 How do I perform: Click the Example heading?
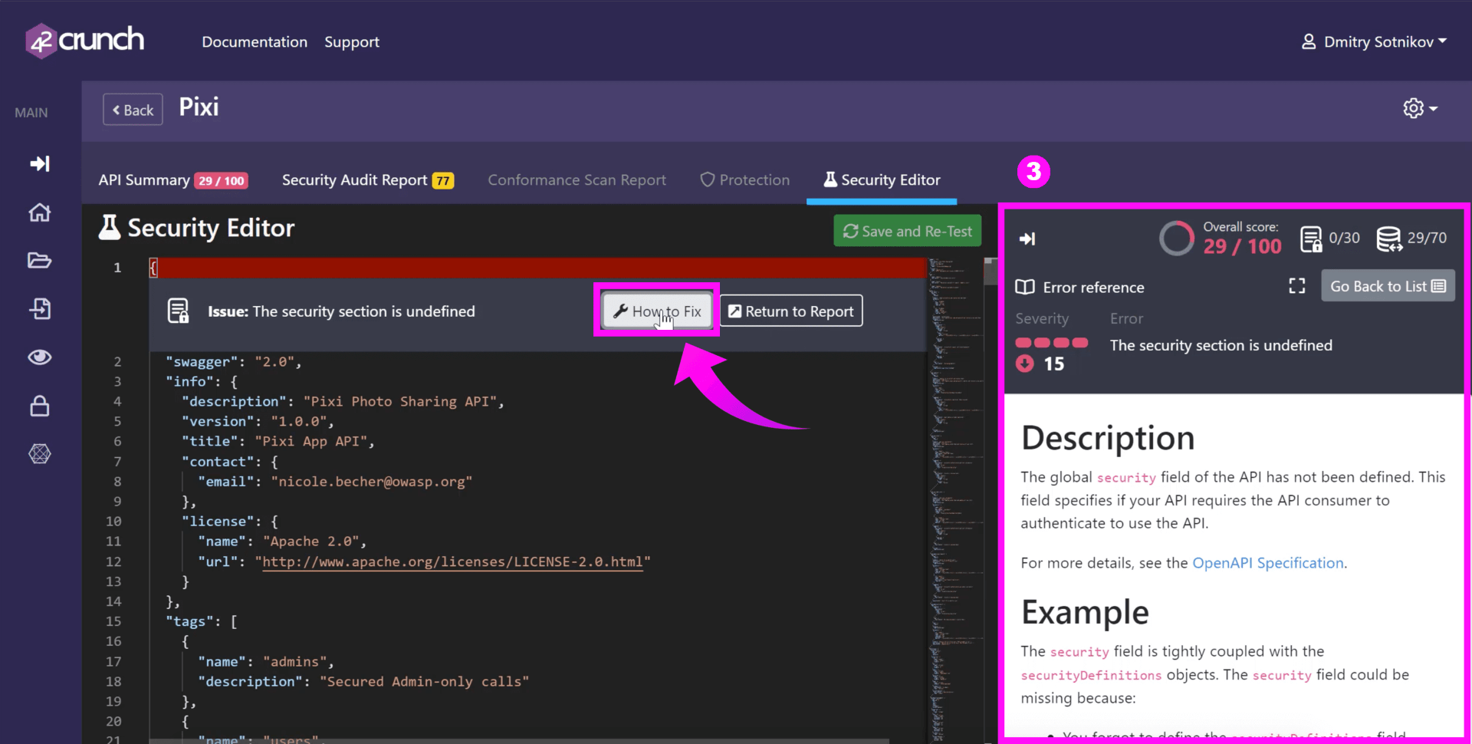tap(1085, 612)
